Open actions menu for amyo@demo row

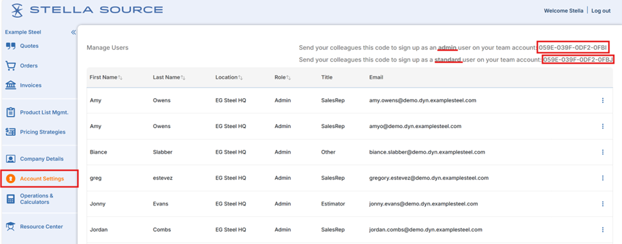pyautogui.click(x=603, y=127)
